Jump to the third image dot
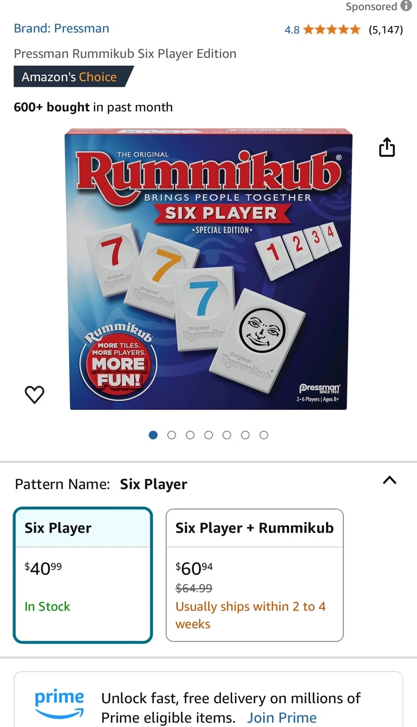This screenshot has width=417, height=727. pyautogui.click(x=190, y=435)
